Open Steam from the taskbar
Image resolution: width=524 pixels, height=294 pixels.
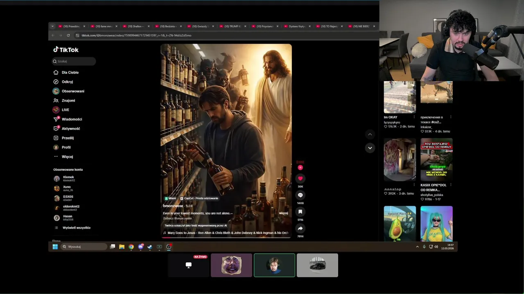150,247
